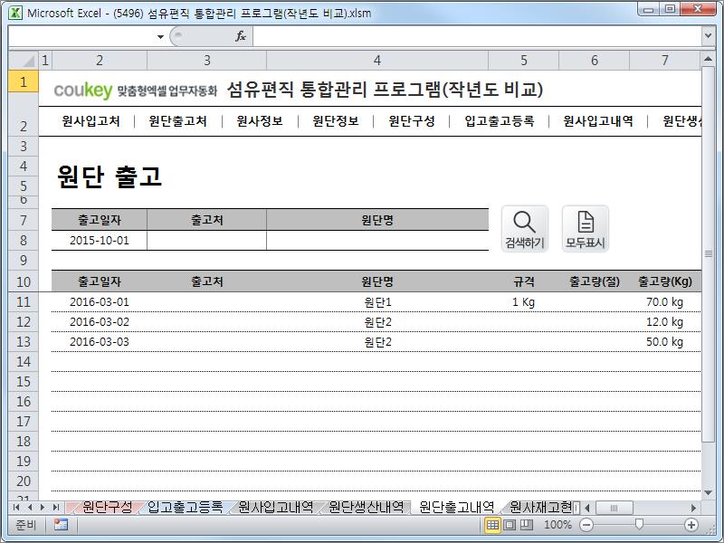Click the vertical scrollbar up arrow
This screenshot has height=543, width=724.
(x=708, y=59)
